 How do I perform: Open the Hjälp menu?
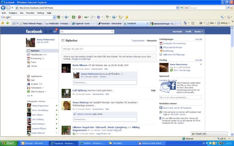coord(49,13)
